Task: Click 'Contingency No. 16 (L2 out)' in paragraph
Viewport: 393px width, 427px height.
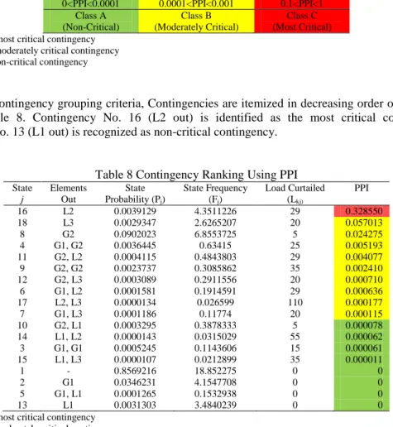Action: 113,118
